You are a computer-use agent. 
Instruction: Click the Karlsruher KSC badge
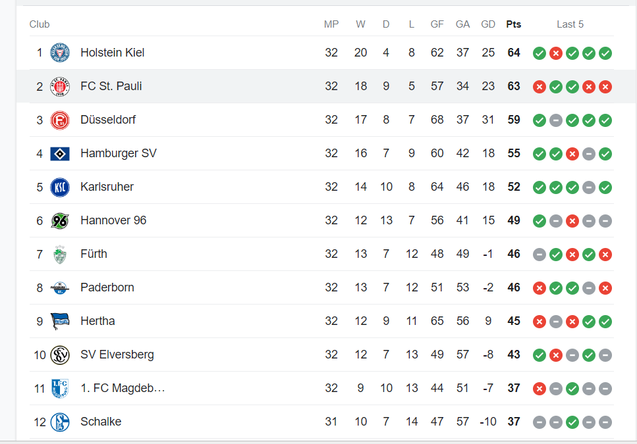coord(60,187)
